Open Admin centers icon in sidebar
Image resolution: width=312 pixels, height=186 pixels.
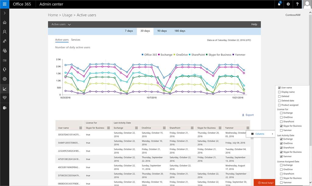click(x=5, y=108)
